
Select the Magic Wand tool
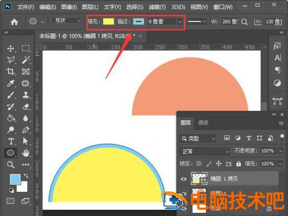point(26,60)
